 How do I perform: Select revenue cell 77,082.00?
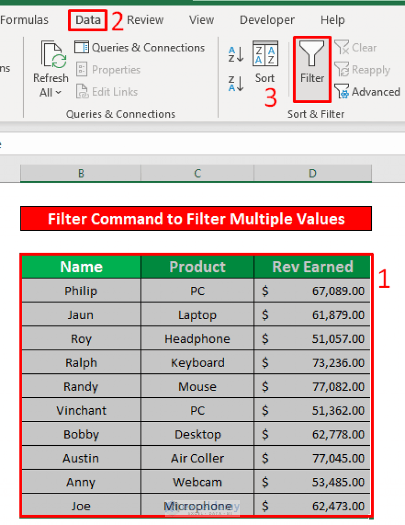pyautogui.click(x=312, y=386)
